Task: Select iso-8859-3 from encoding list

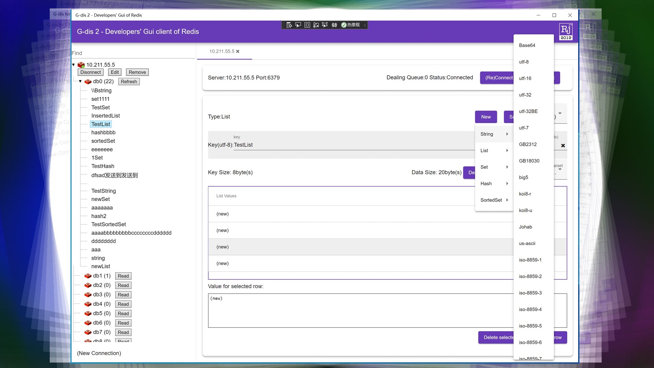Action: pos(533,293)
